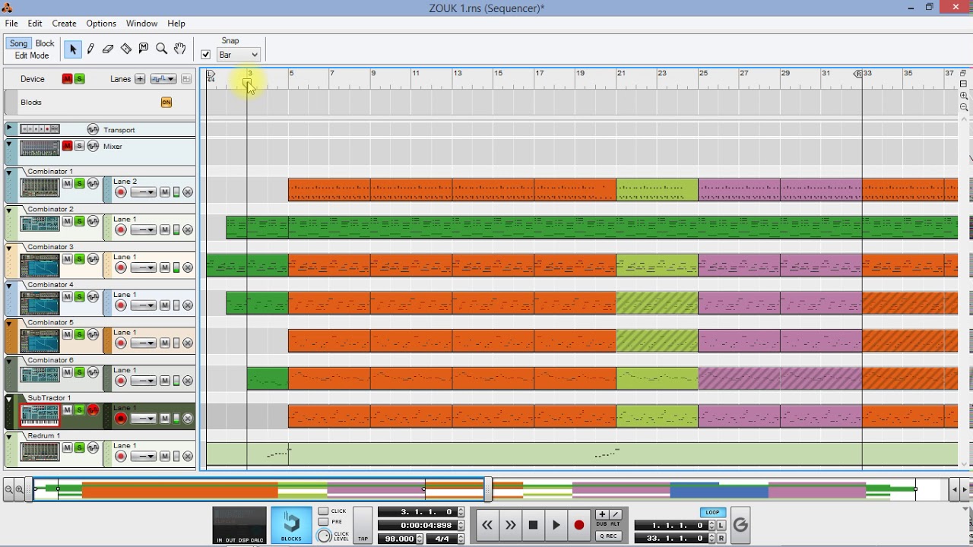Viewport: 973px width, 547px height.
Task: Select the Eraser tool
Action: click(108, 49)
